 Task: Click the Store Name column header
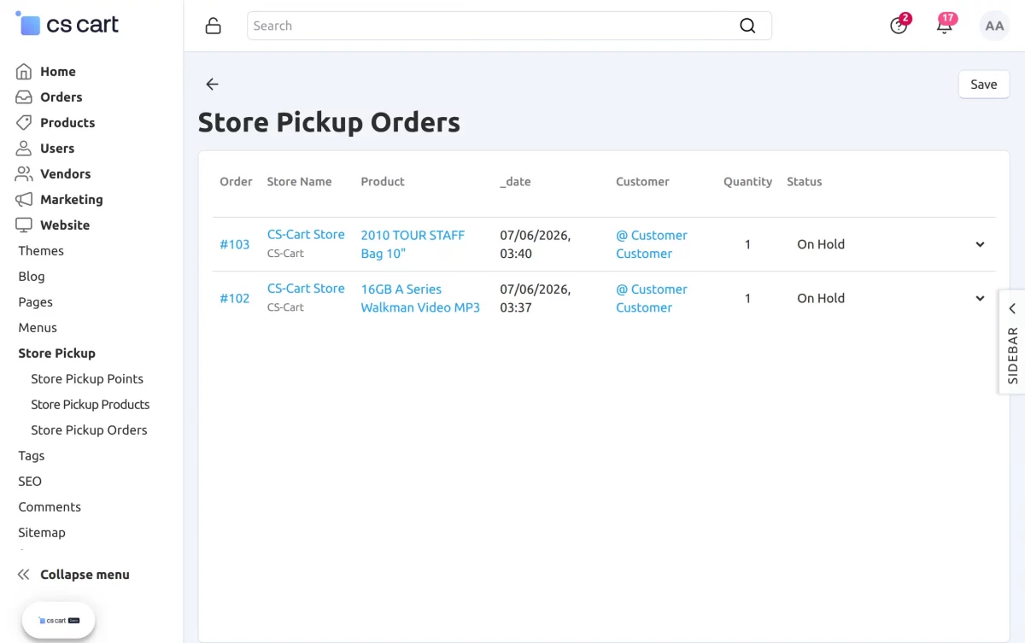pos(299,182)
